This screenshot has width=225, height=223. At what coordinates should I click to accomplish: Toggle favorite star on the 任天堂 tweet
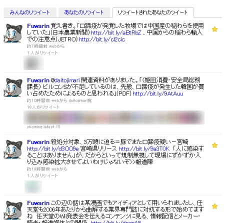pyautogui.click(x=214, y=206)
